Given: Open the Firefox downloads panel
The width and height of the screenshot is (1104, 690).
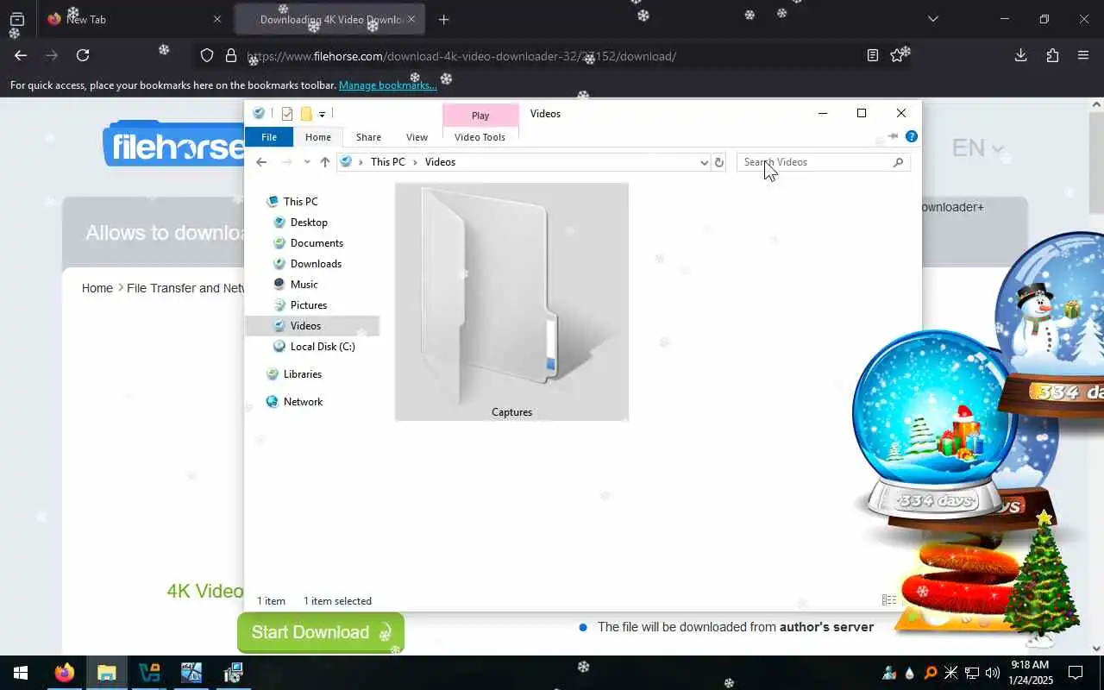Looking at the screenshot, I should tap(1021, 55).
